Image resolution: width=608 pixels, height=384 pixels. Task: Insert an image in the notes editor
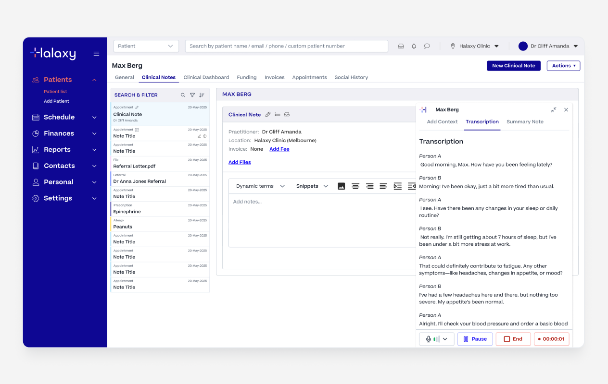342,186
